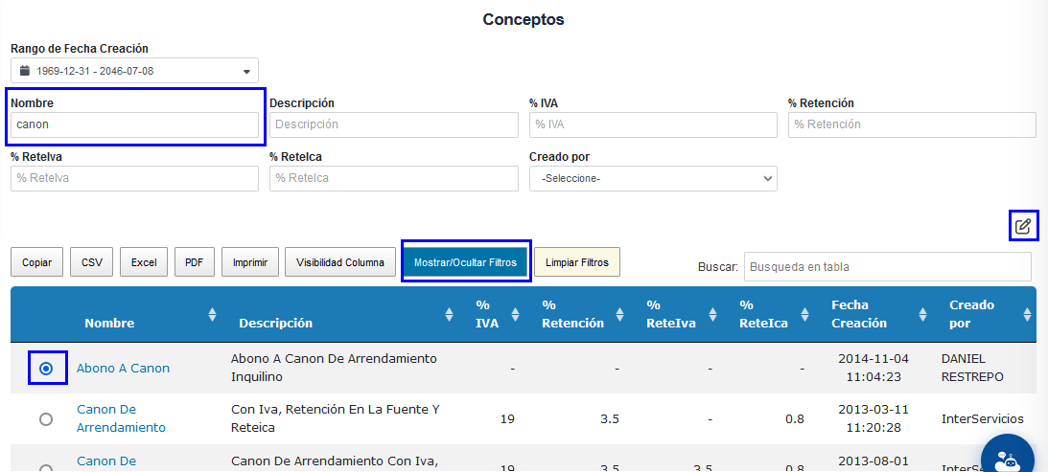
Task: Click the Buscar table search box
Action: [888, 266]
